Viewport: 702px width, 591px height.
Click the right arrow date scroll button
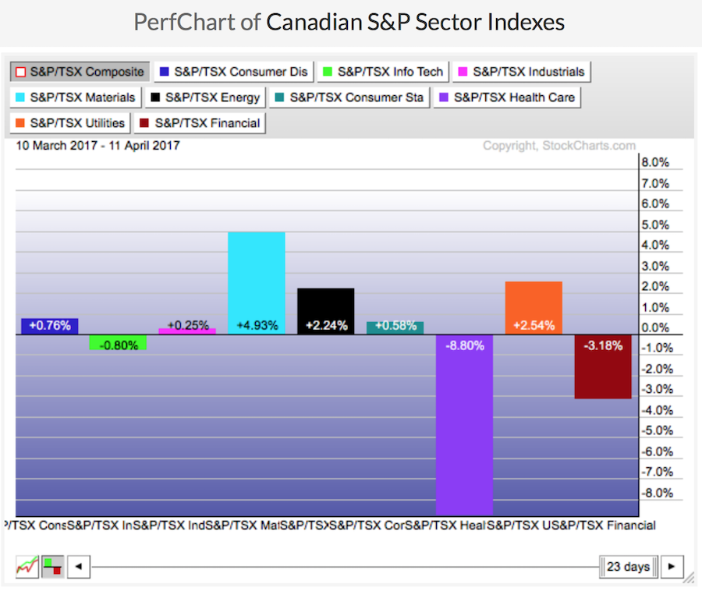coord(672,567)
